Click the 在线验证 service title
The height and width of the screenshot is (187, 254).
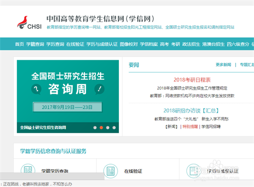click(133, 171)
